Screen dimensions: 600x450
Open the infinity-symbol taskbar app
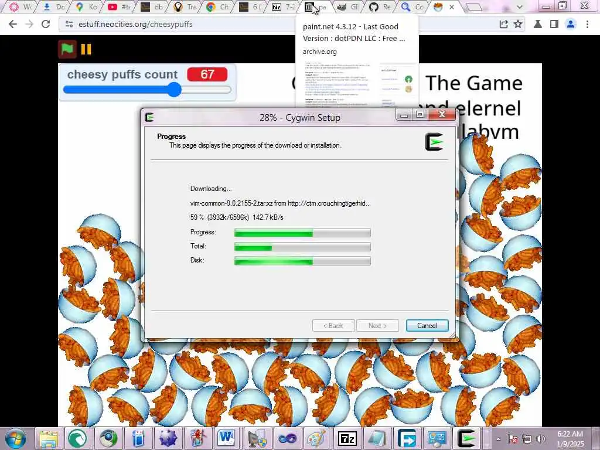coord(287,438)
